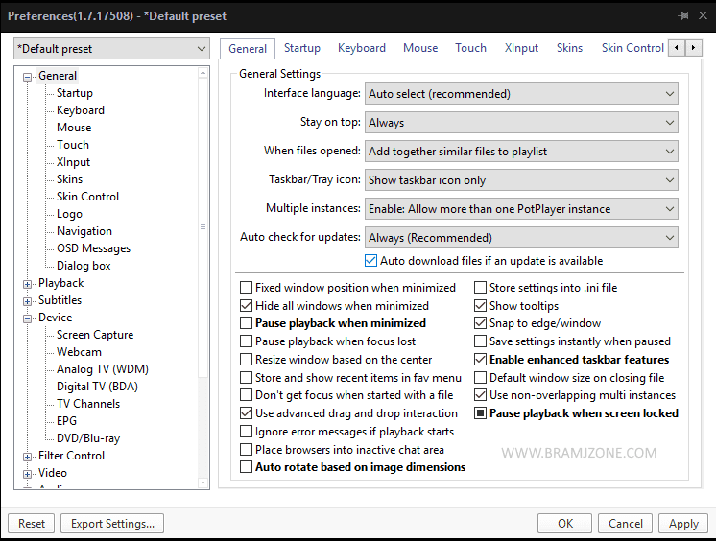Select Digital TV (BDA) tree item

97,388
